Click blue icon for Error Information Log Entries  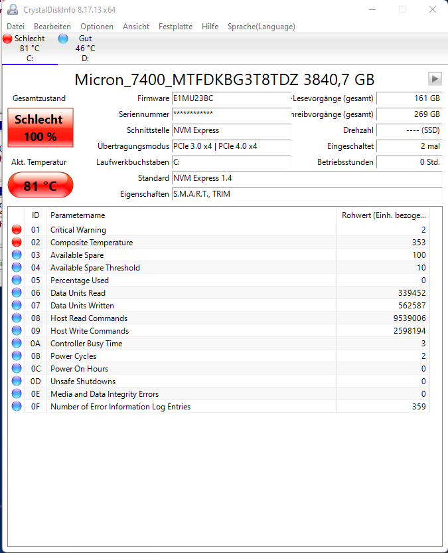(17, 406)
